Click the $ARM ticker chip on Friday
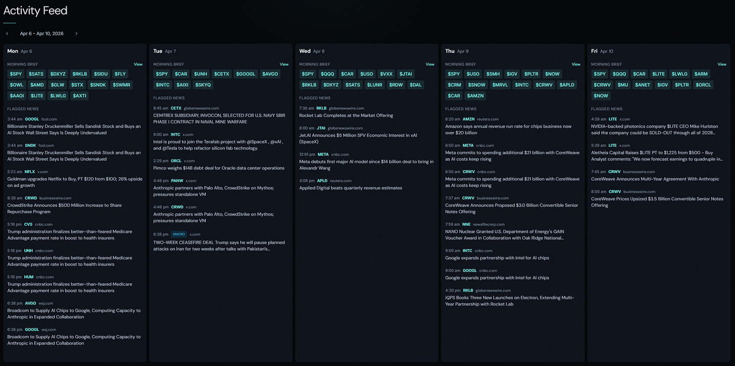735x366 pixels. (700, 74)
